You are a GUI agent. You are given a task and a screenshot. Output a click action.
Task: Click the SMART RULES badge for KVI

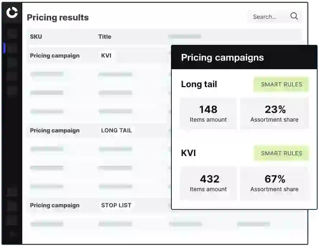[x=281, y=153]
